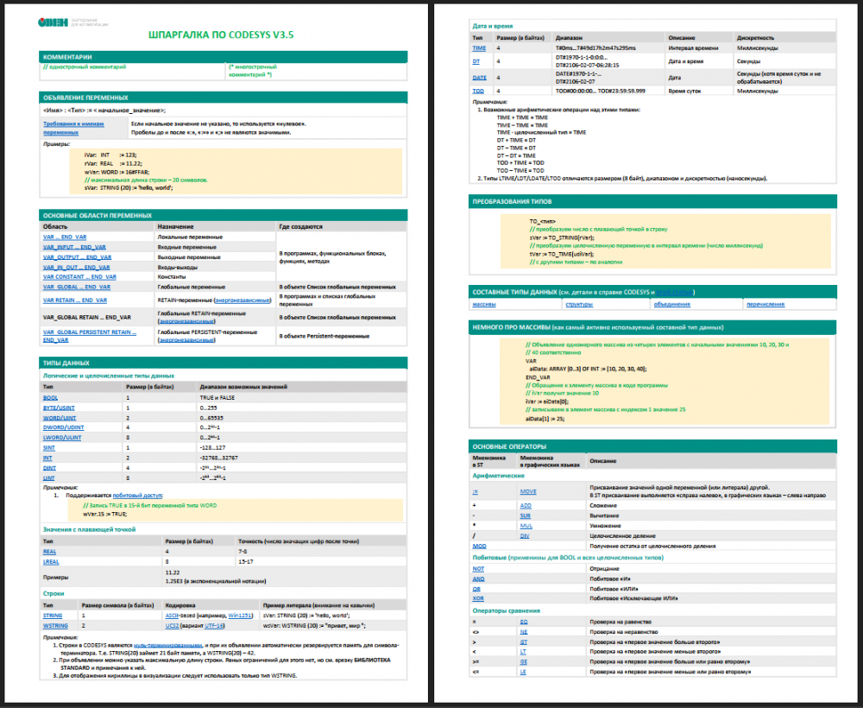
Task: Click the REAL type link
Action: tap(49, 551)
